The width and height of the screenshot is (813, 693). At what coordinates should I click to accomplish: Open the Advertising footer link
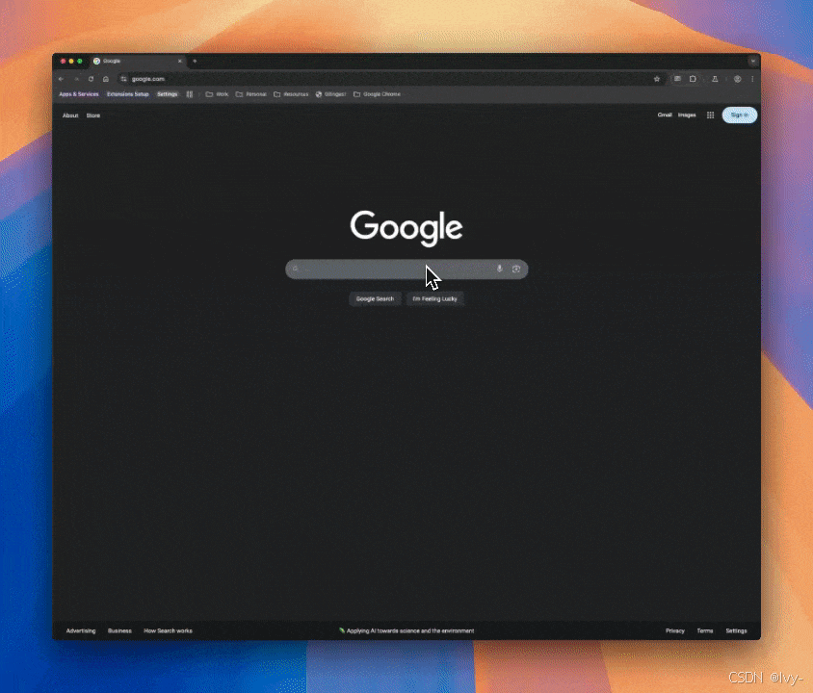tap(81, 630)
